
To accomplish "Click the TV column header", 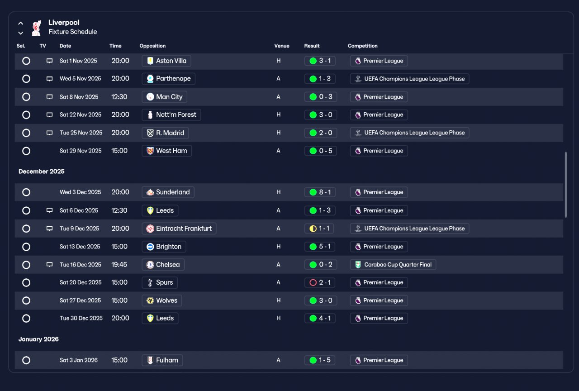I will click(43, 46).
